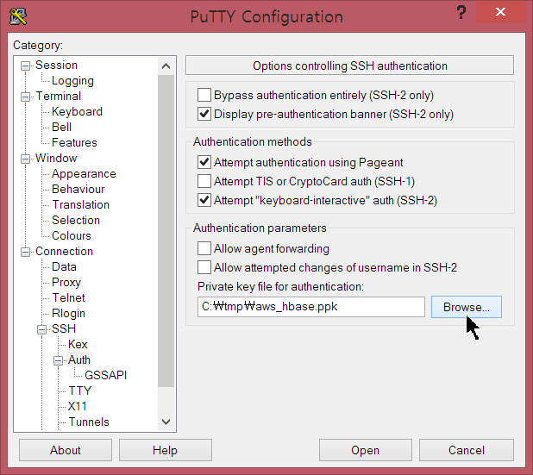Image resolution: width=533 pixels, height=475 pixels.
Task: Open Tunnels settings
Action: point(88,422)
